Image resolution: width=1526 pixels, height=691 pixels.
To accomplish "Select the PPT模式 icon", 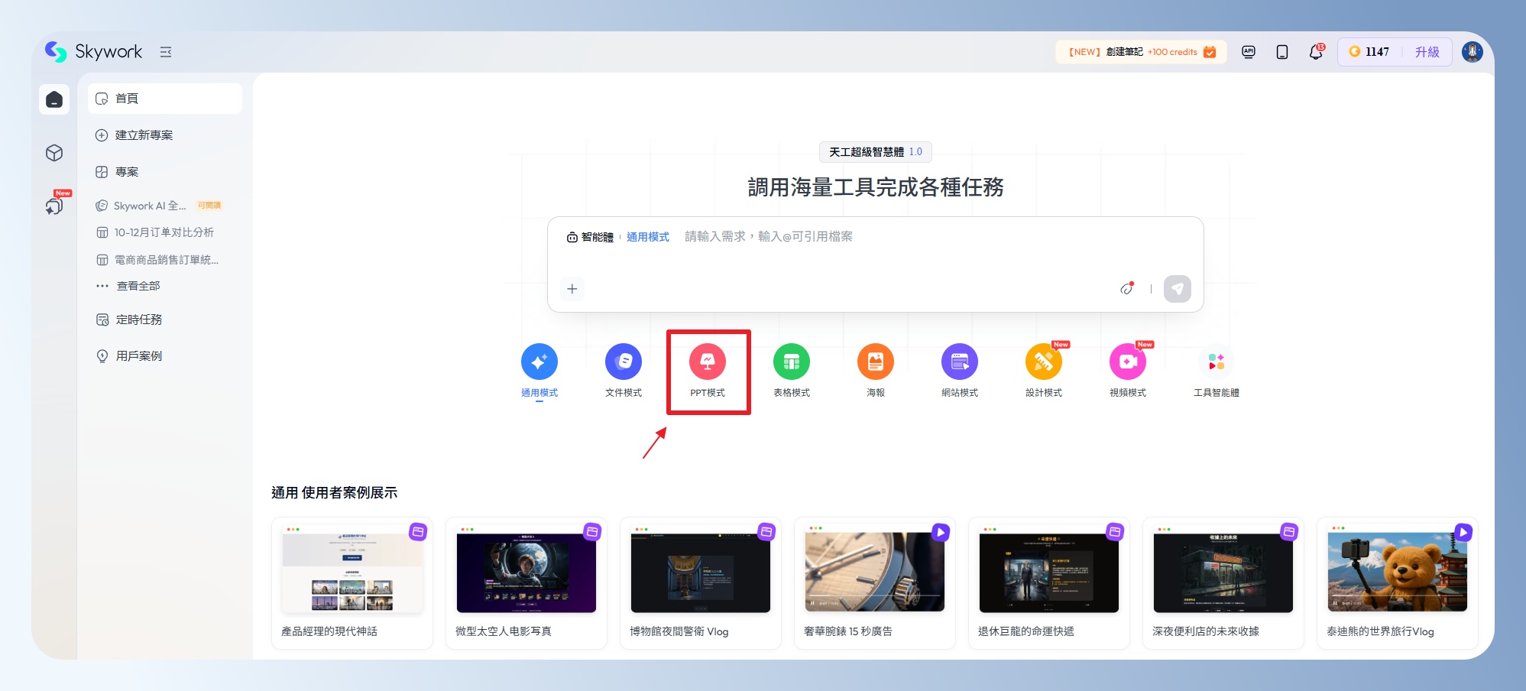I will [x=708, y=362].
